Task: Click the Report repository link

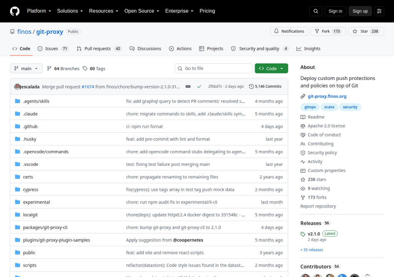Action: 318,206
